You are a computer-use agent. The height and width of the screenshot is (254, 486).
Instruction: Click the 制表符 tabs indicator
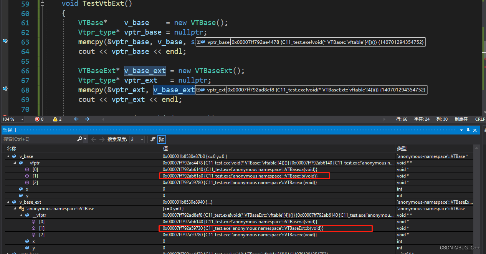coord(461,119)
